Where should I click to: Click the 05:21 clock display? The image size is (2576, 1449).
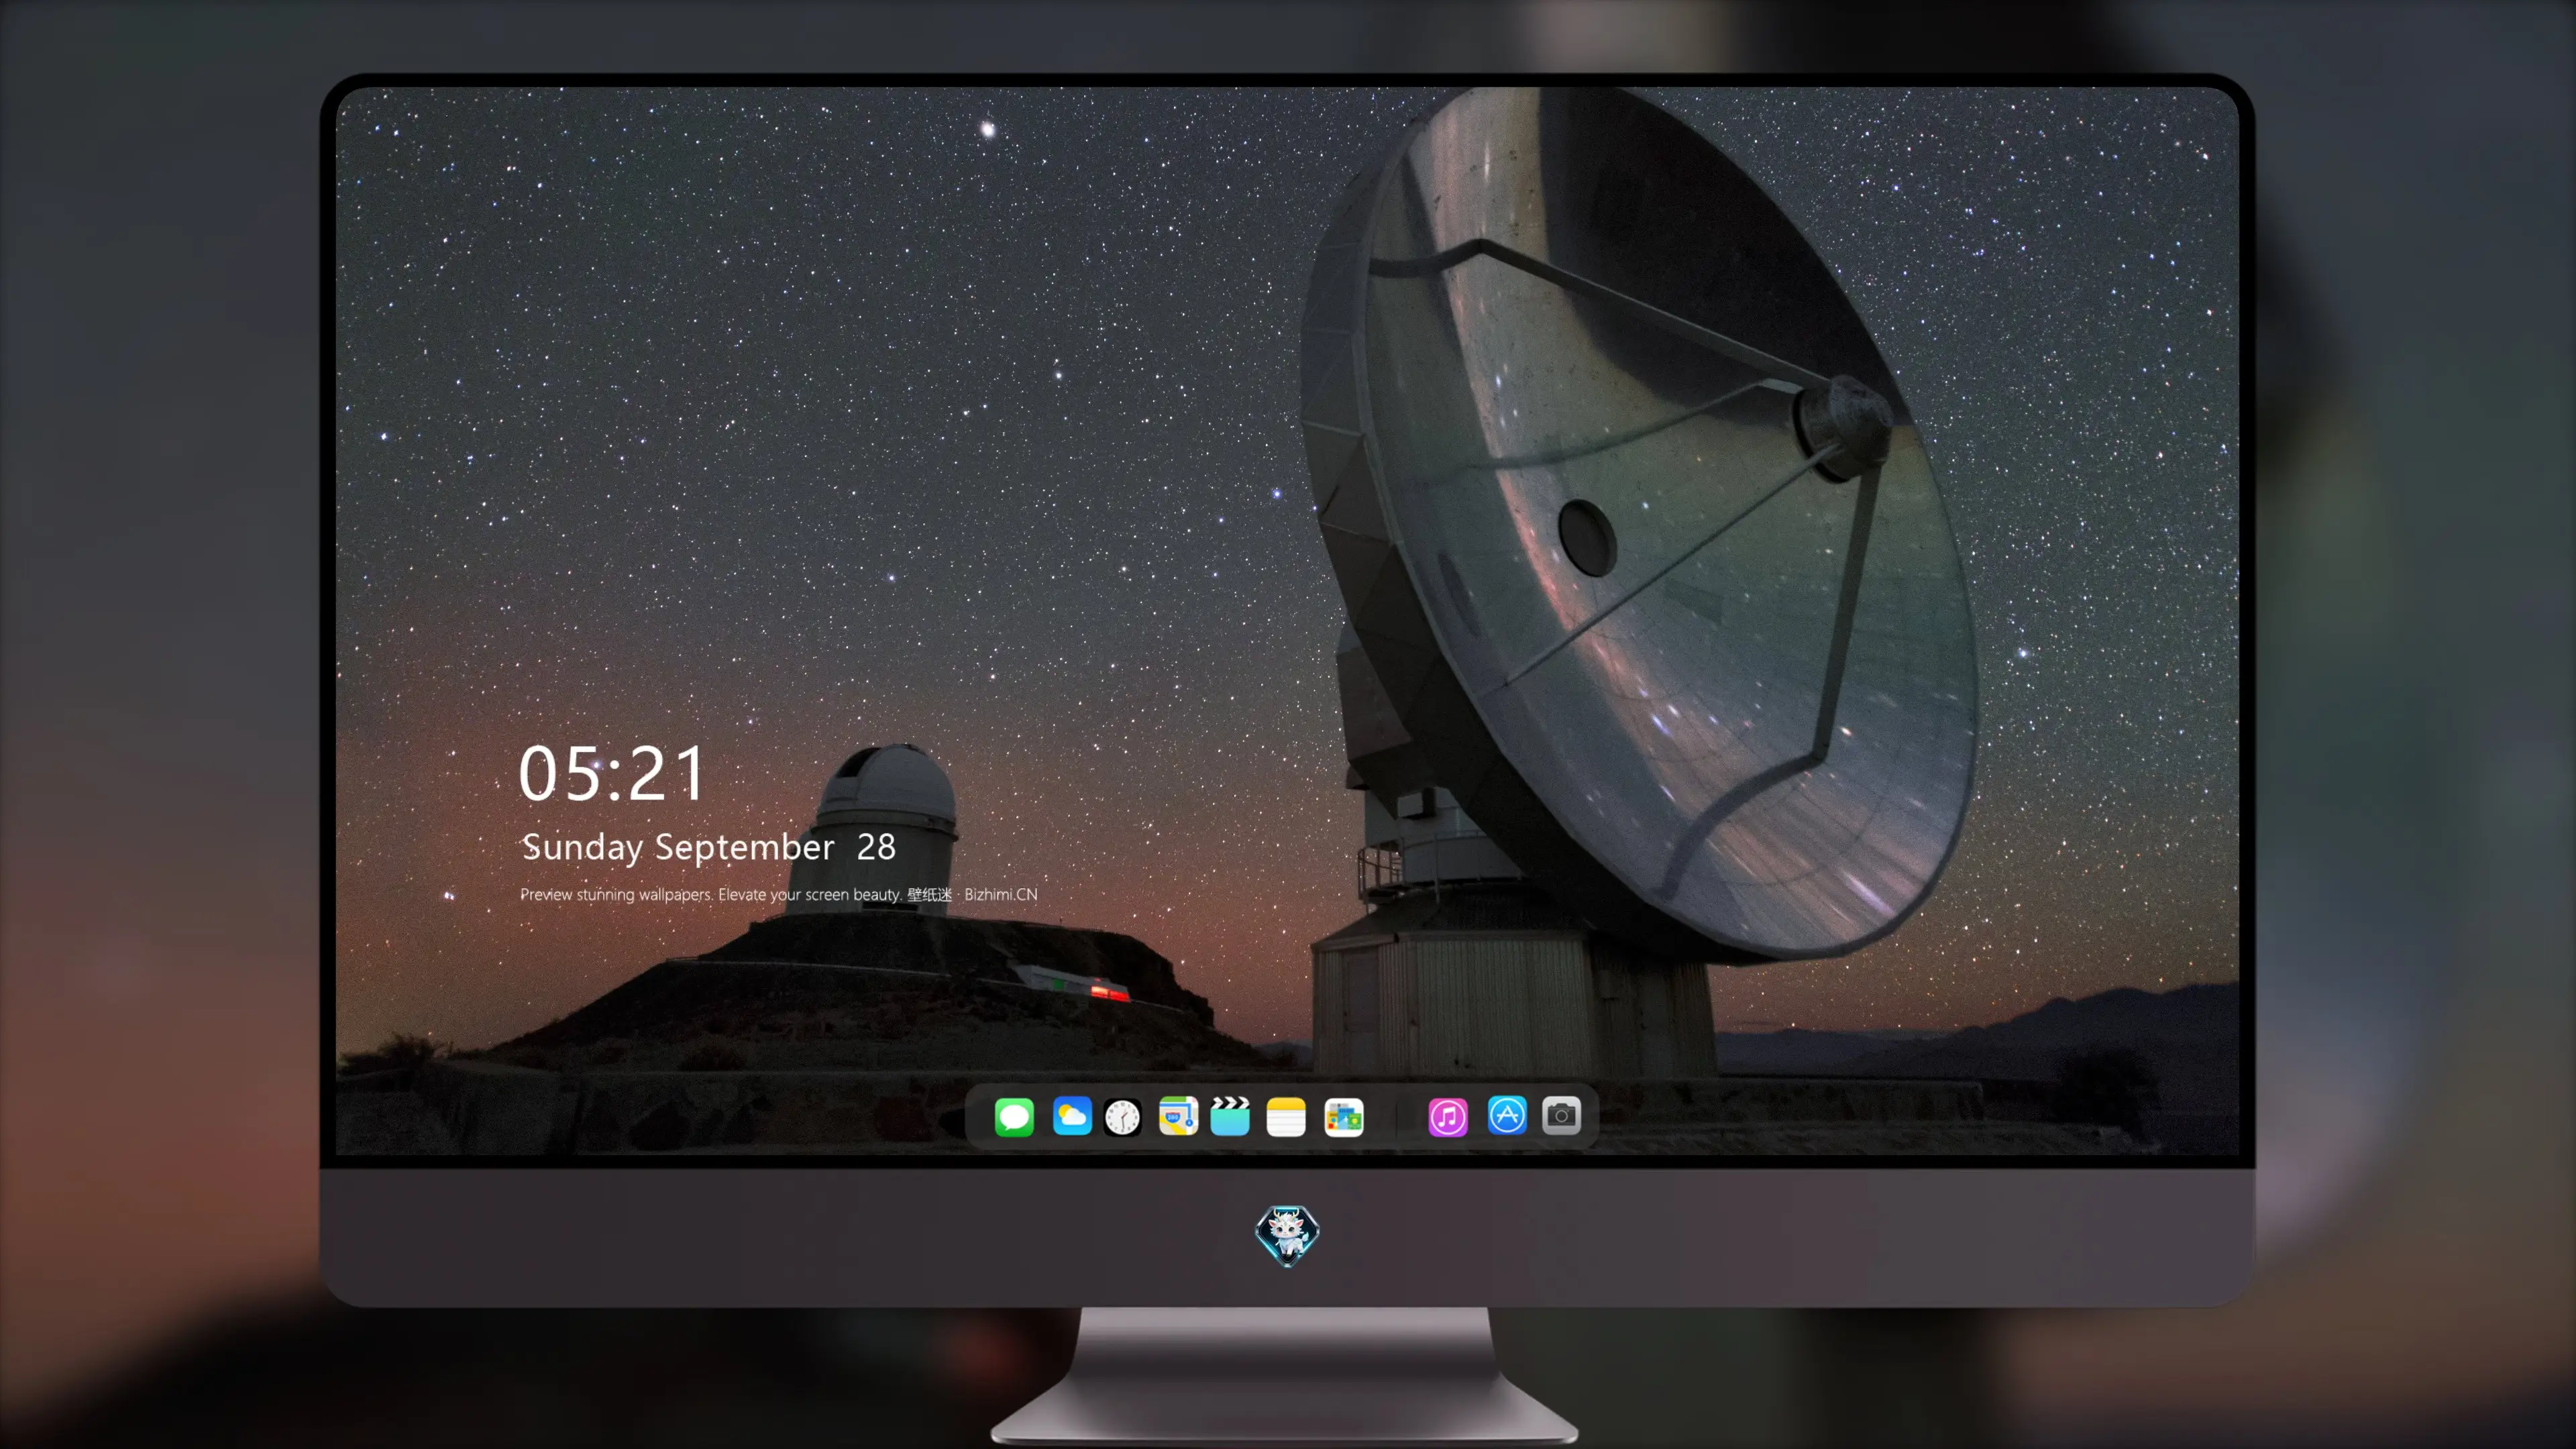point(612,773)
